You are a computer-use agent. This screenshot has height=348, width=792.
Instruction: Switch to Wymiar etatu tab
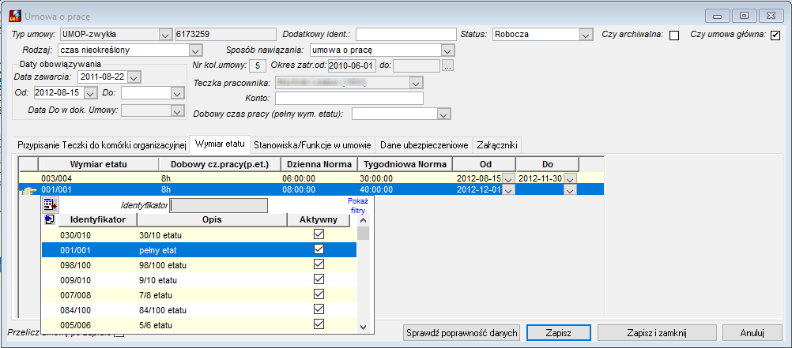[x=221, y=144]
